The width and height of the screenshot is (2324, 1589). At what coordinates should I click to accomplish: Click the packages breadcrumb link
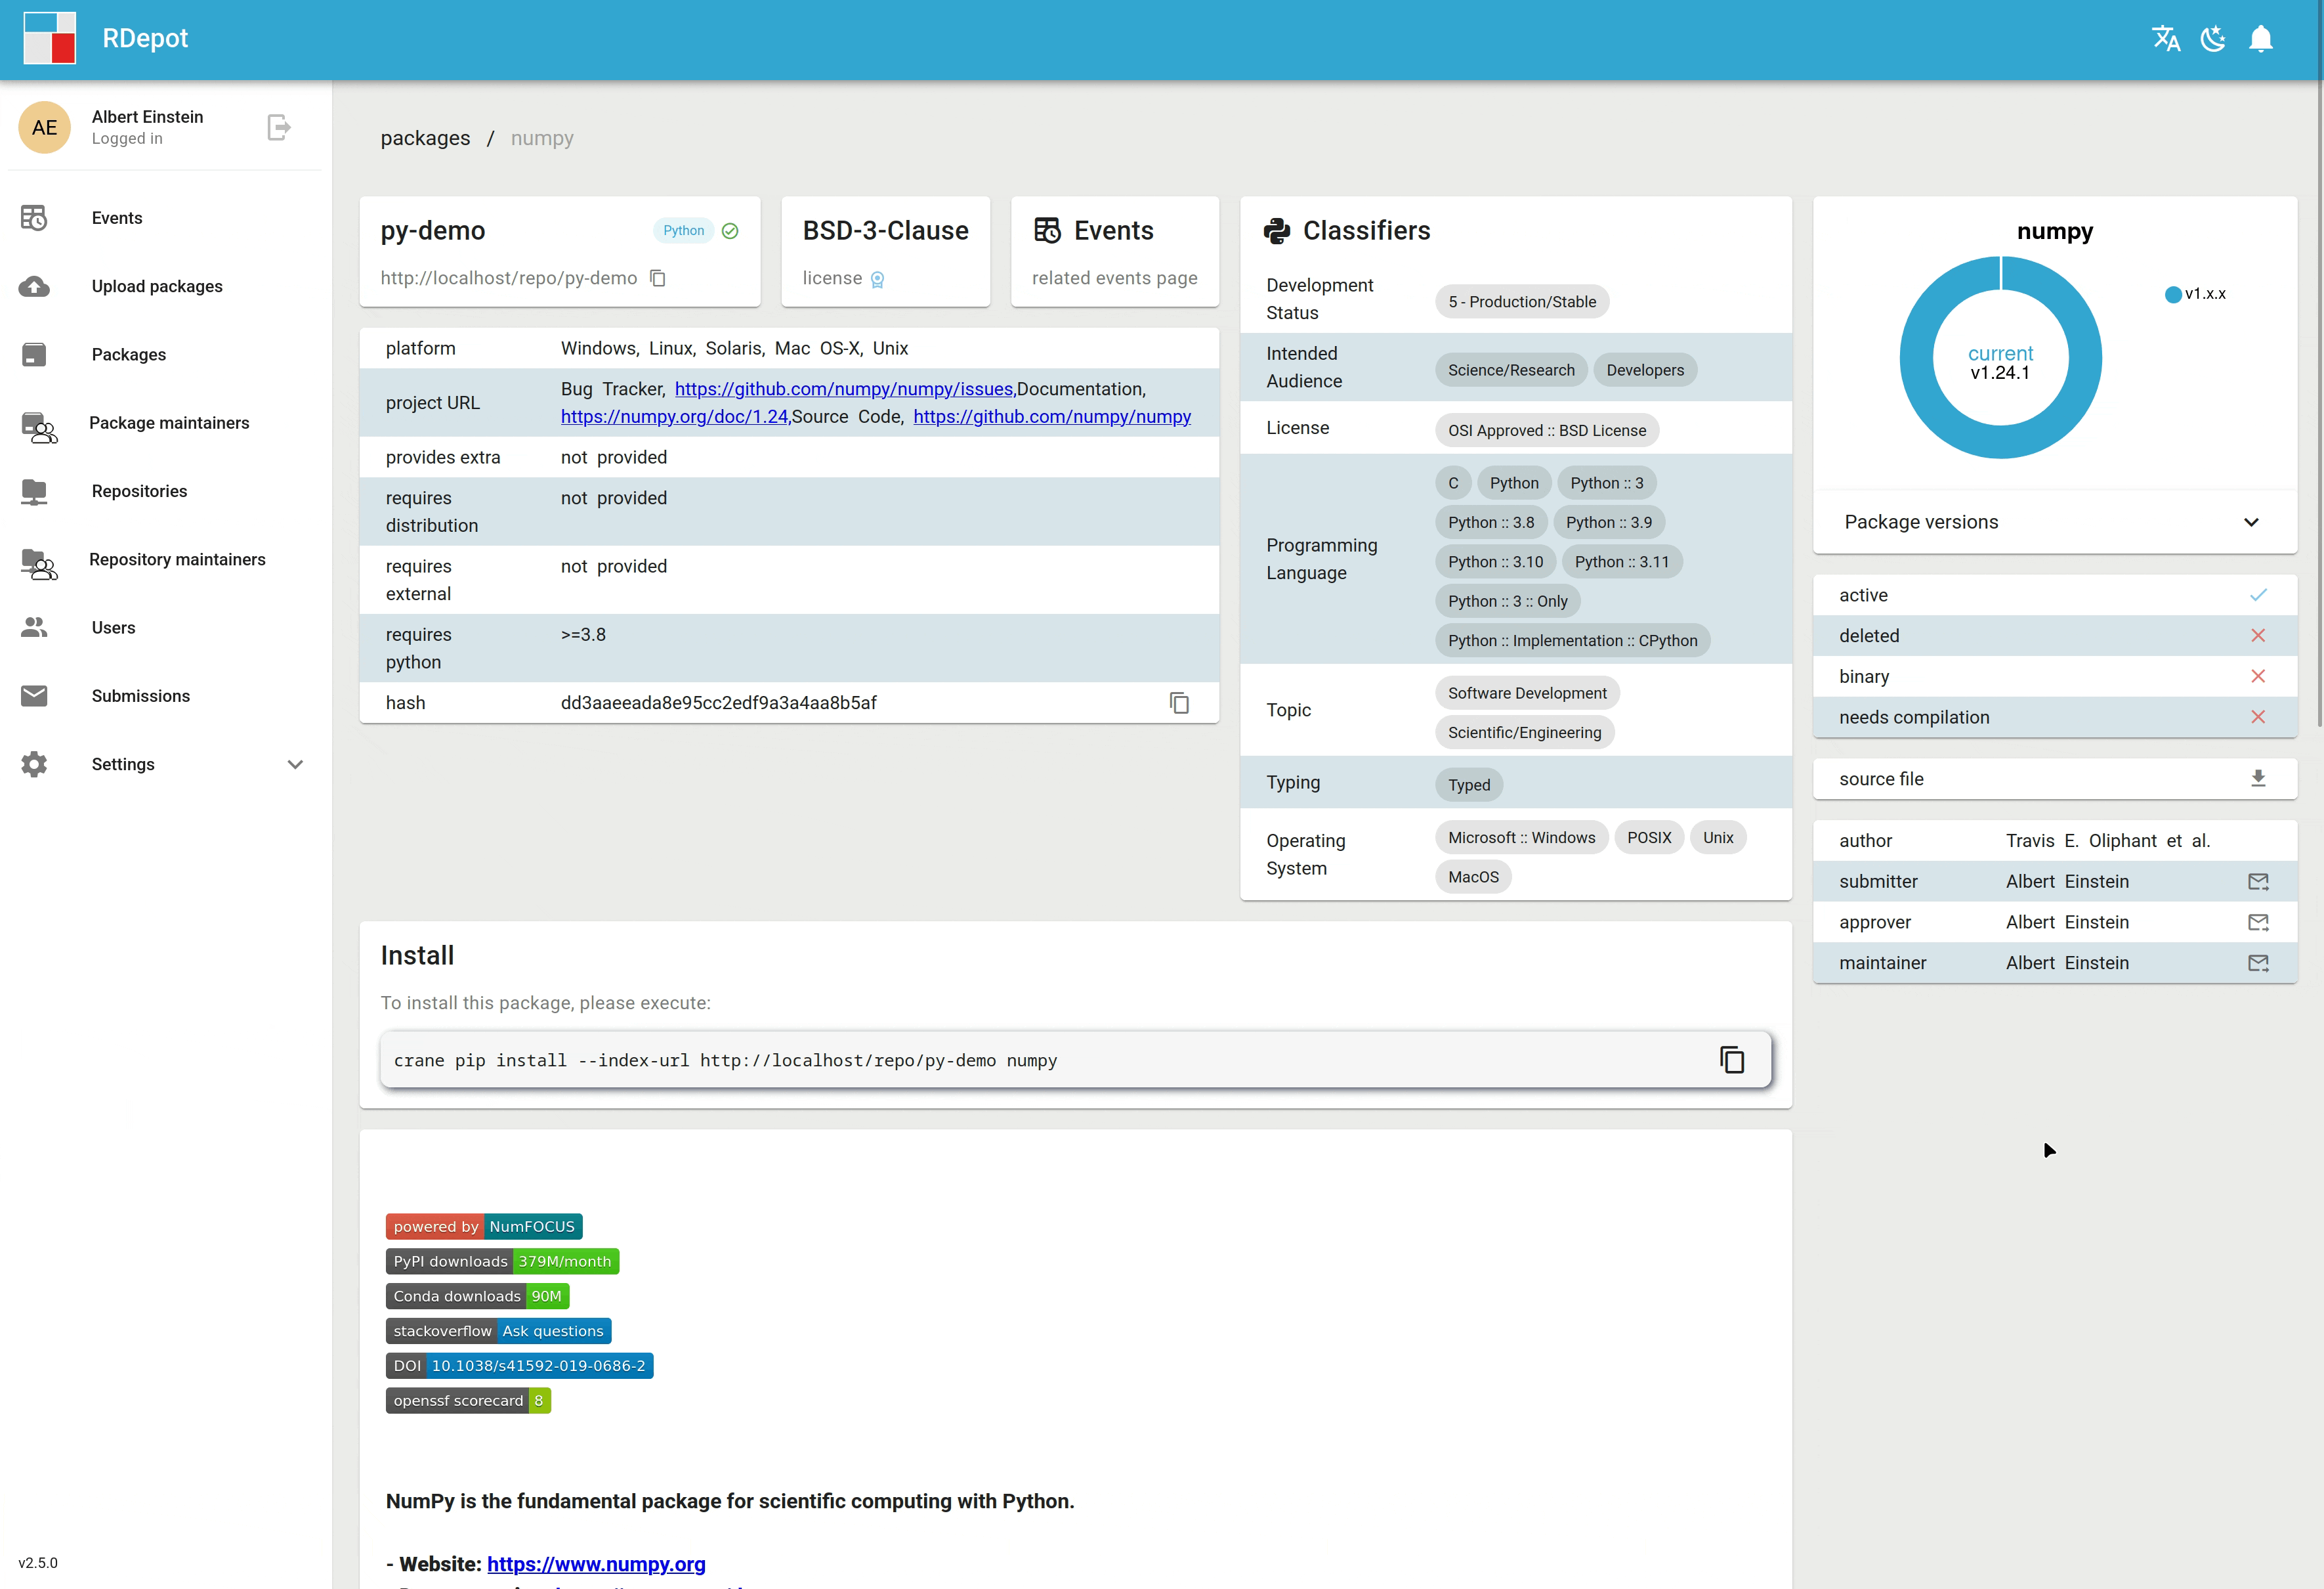(x=425, y=138)
